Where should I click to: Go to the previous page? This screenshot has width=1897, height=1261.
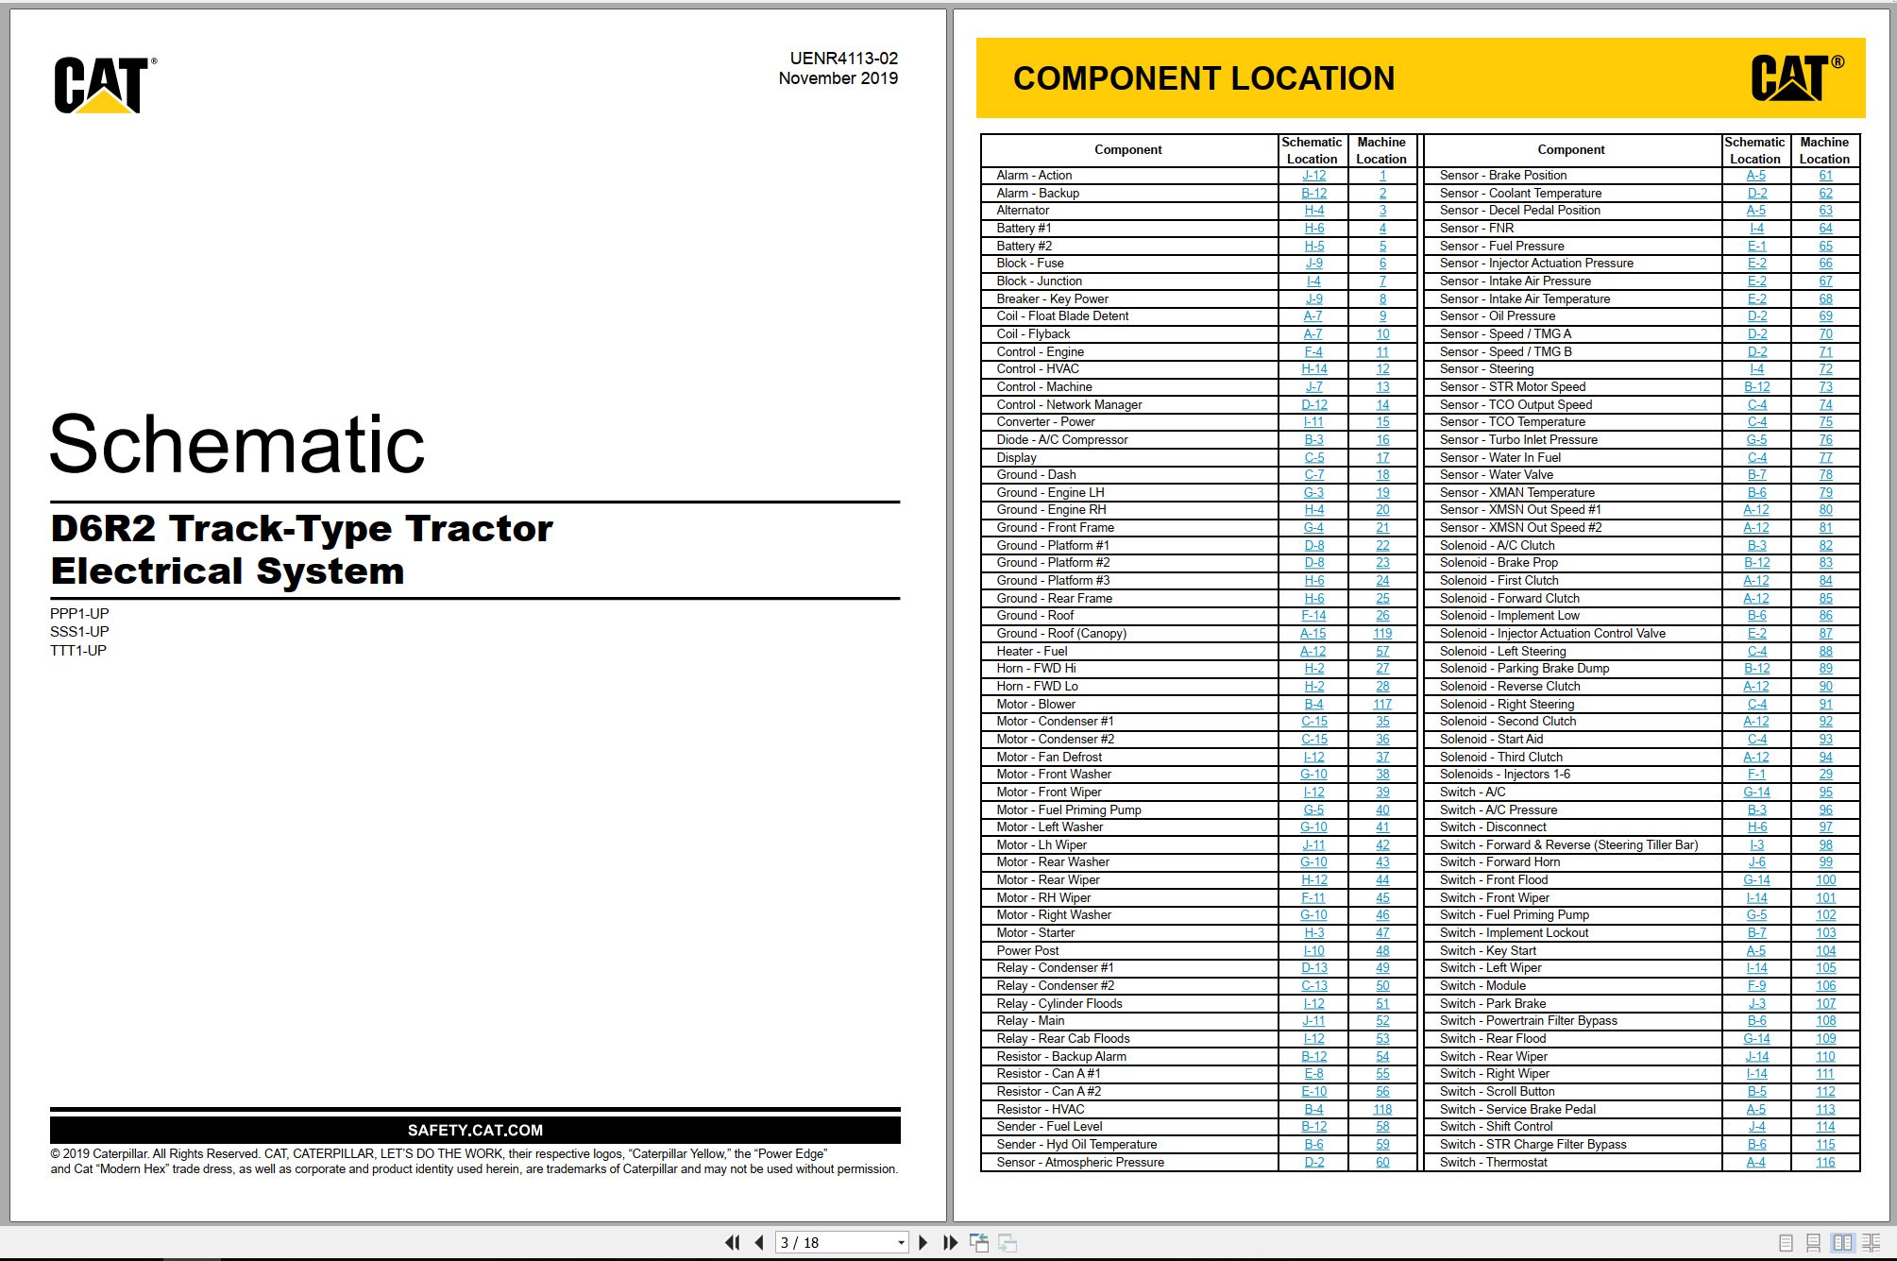pos(759,1243)
